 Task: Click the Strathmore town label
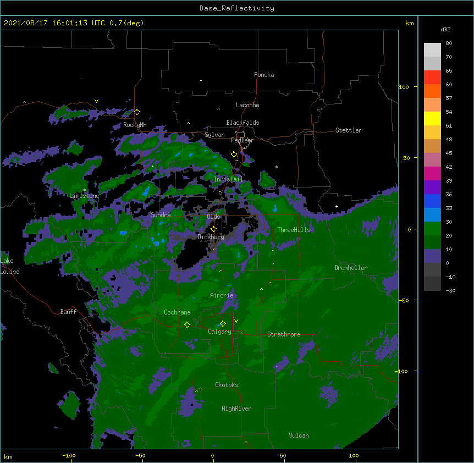point(284,334)
